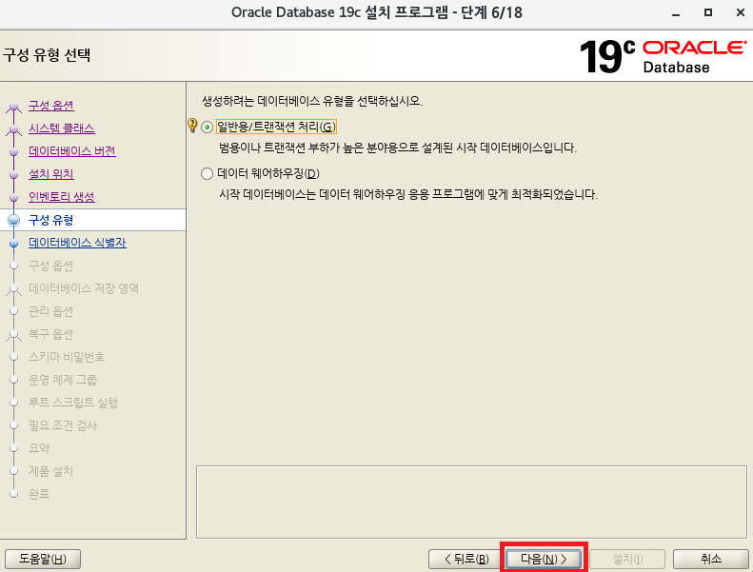This screenshot has width=753, height=572.
Task: Click the 시작 데이터베이스는 데이터 웨어하우징 description text
Action: pos(408,194)
